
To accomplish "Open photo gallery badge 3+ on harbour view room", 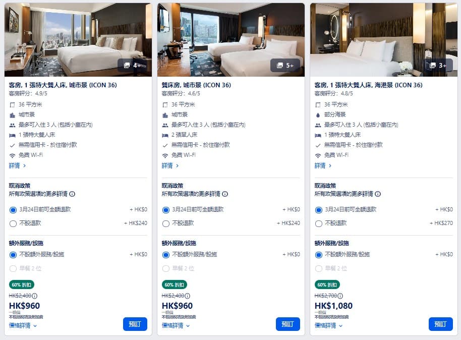I will point(439,65).
